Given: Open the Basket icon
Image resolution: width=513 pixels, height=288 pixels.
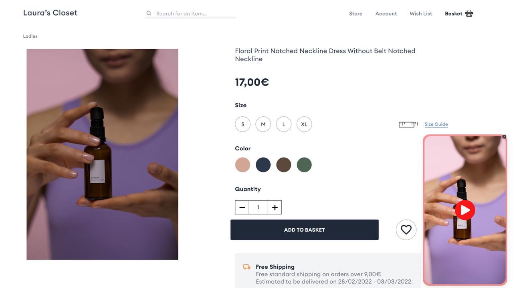Looking at the screenshot, I should (469, 13).
